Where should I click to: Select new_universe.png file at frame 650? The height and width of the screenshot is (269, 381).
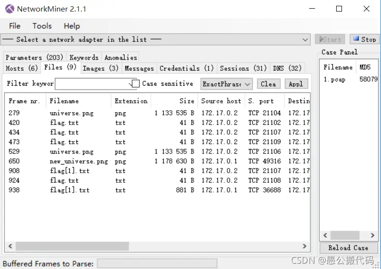pos(158,161)
